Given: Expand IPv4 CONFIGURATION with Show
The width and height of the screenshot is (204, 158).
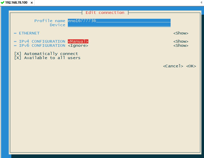Looking at the screenshot, I should pyautogui.click(x=181, y=41).
